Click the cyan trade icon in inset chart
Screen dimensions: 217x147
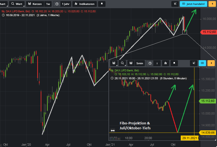(x=202, y=63)
